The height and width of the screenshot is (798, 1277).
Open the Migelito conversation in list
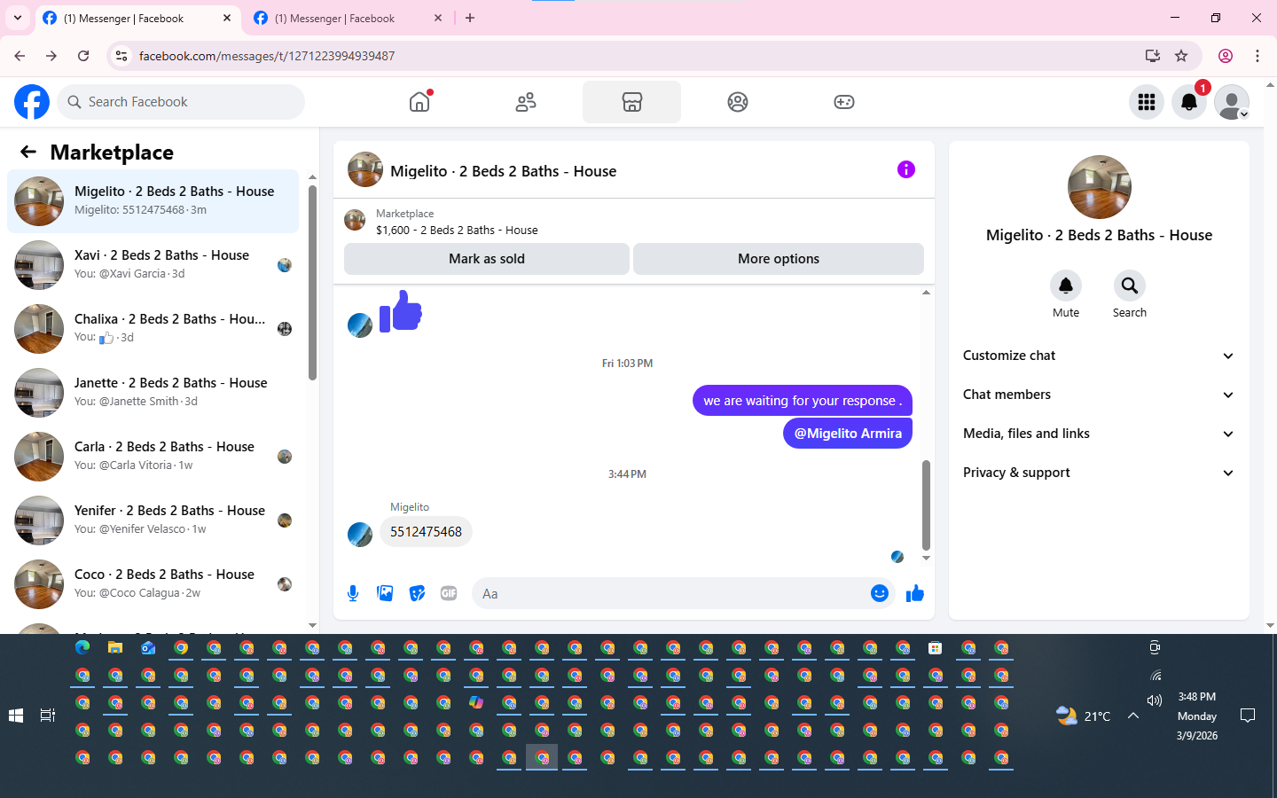click(153, 201)
